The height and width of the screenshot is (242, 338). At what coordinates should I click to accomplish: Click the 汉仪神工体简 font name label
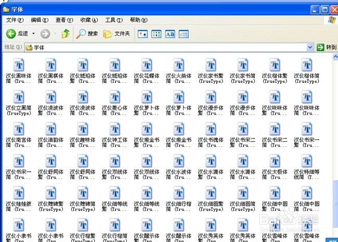115,143
